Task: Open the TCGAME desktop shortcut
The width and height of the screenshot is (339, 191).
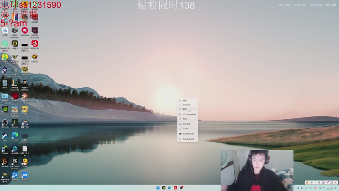Action: tap(5, 149)
